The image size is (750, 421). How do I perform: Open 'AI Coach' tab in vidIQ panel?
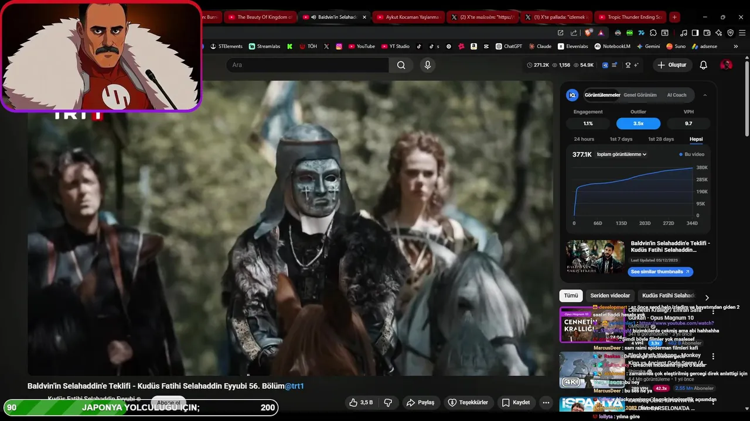[x=677, y=95]
